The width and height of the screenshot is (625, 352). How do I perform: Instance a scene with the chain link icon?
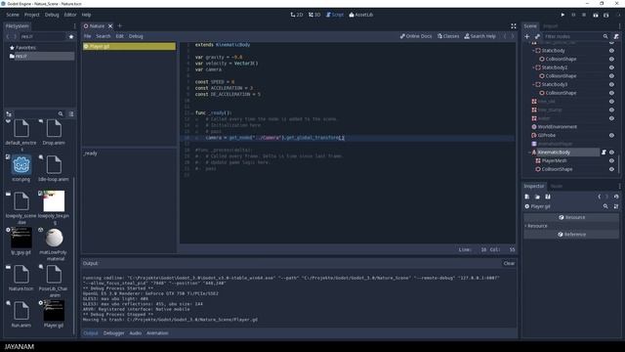(x=537, y=36)
